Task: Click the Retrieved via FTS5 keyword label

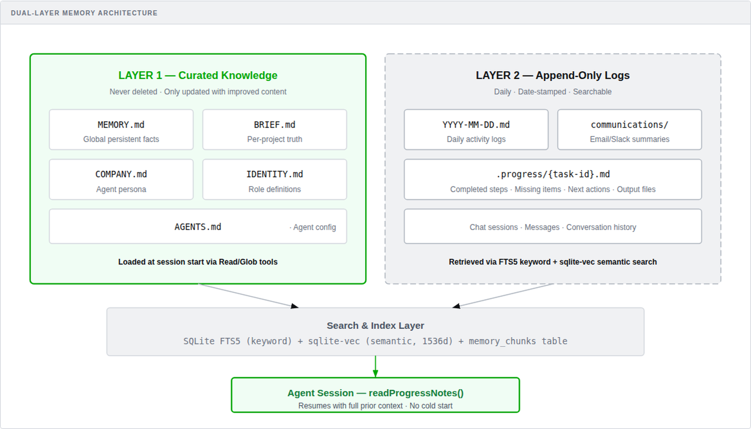Action: coord(553,262)
